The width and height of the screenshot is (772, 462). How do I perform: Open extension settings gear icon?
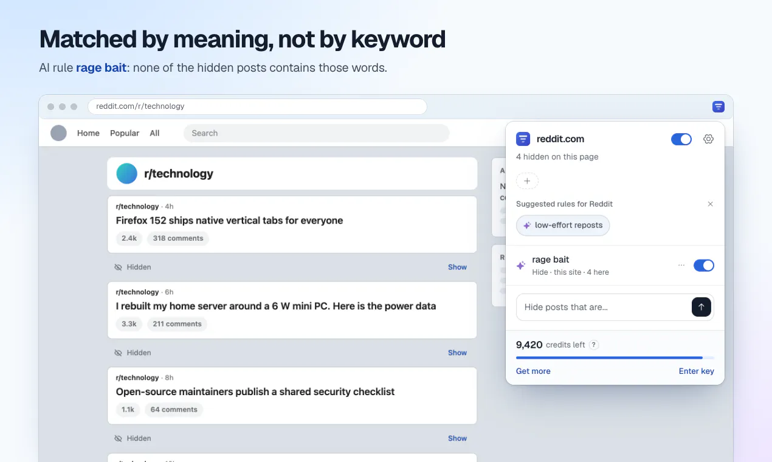click(x=708, y=139)
